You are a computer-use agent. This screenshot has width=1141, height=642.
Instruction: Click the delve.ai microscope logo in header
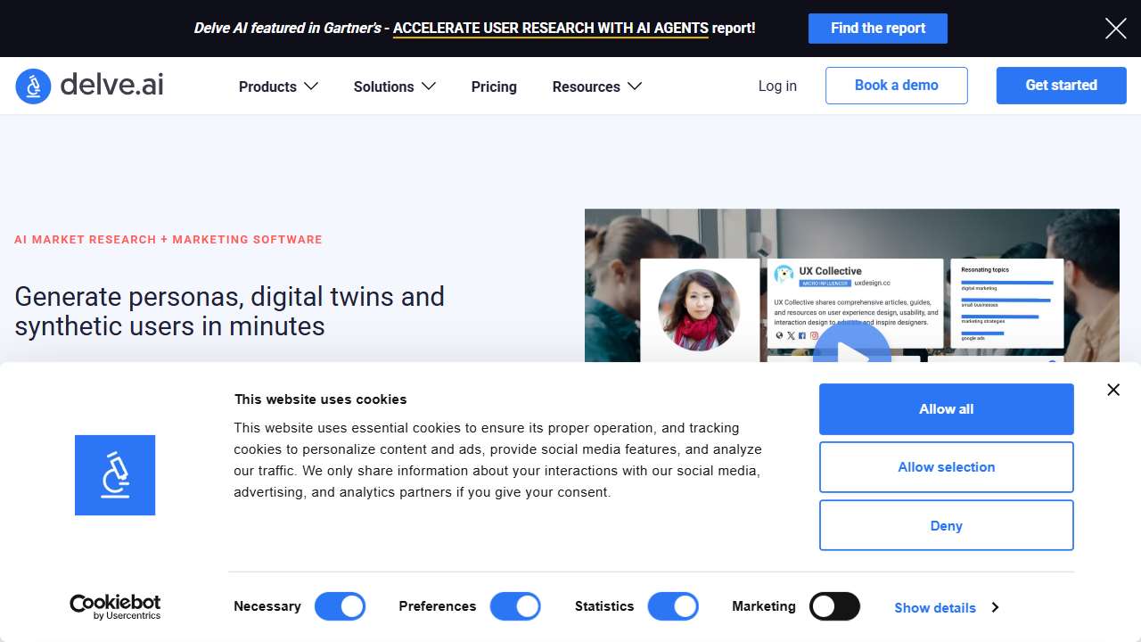[x=34, y=86]
